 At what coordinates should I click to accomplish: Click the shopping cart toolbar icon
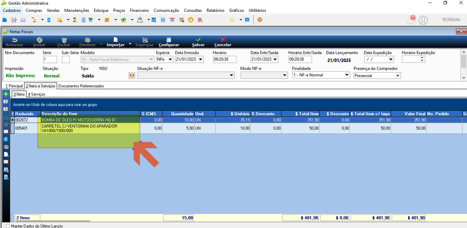tap(91, 20)
